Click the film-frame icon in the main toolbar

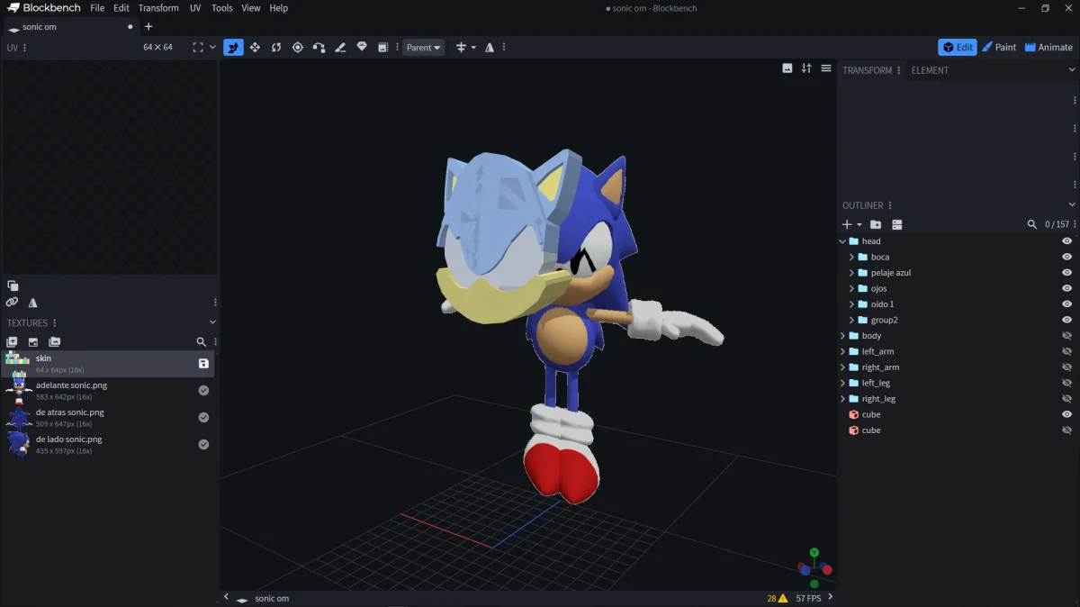coord(382,47)
